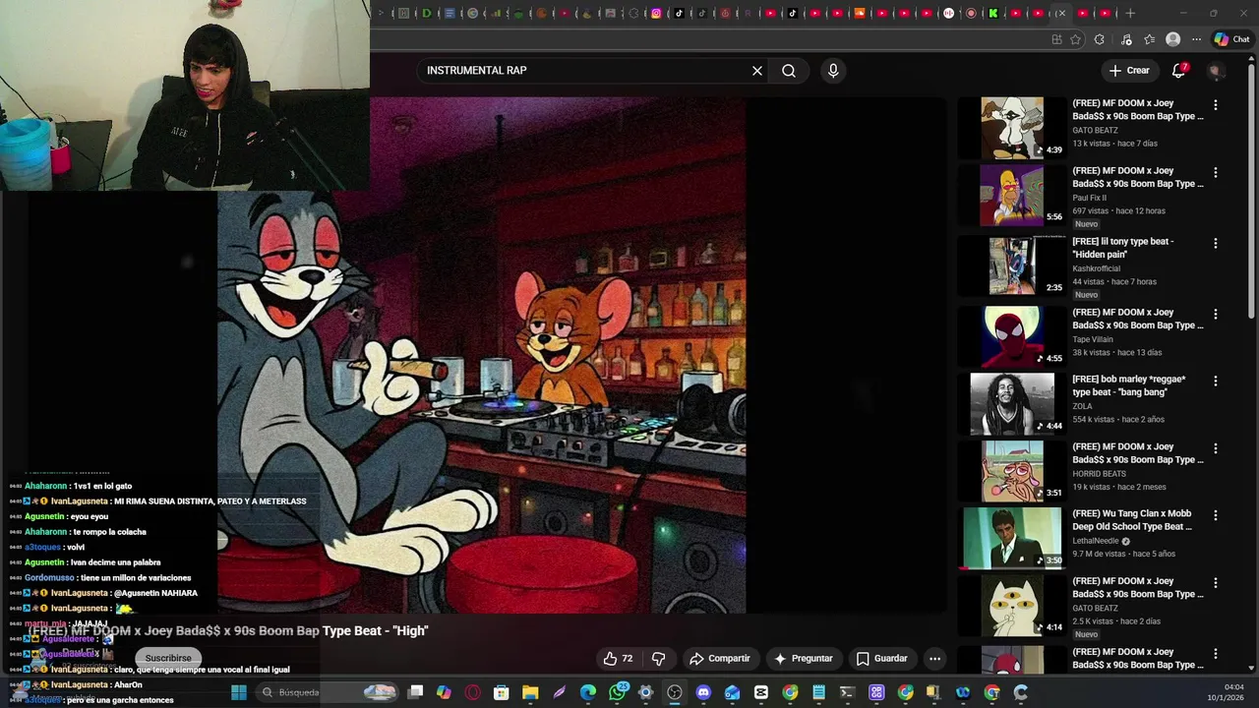Open File Explorer from taskbar
The width and height of the screenshot is (1259, 708).
point(530,692)
